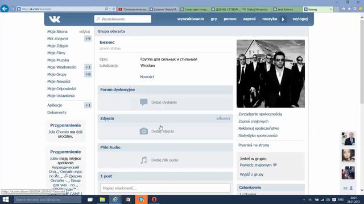Click the camera icon for adding photos
This screenshot has height=204, width=364.
(x=144, y=131)
